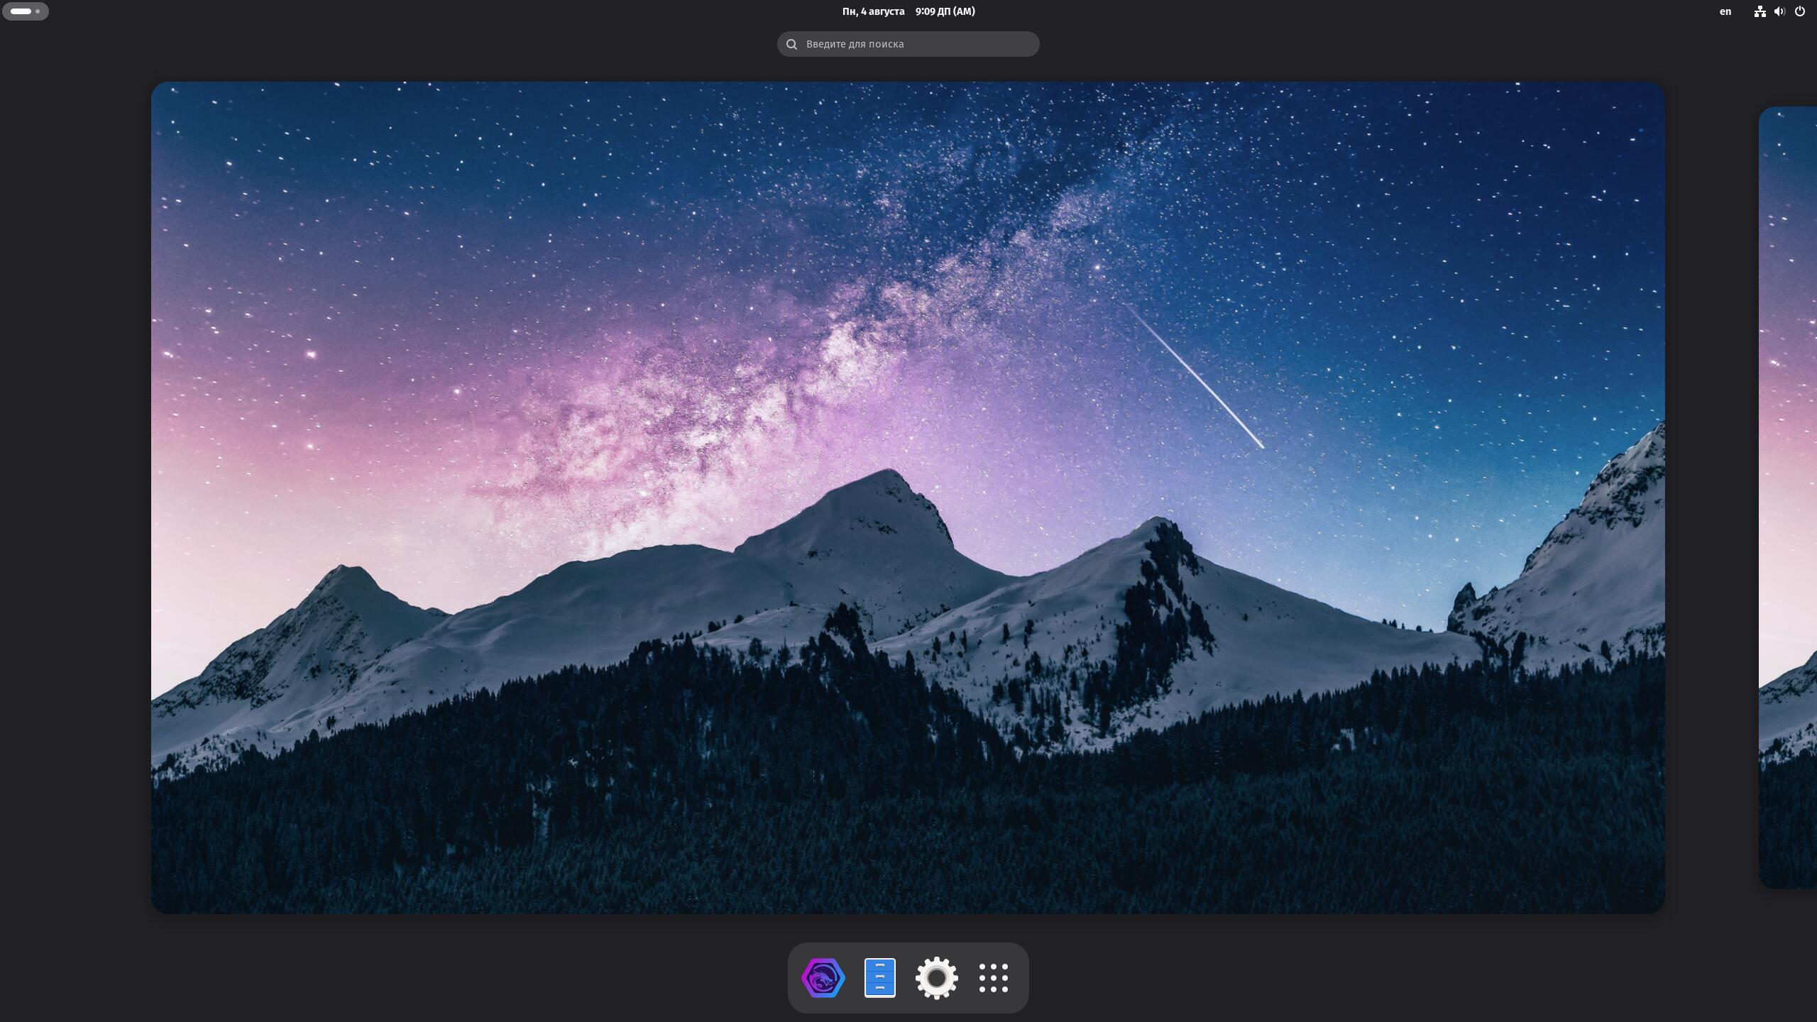
Task: Select the current workspace thumbnail
Action: (908, 498)
